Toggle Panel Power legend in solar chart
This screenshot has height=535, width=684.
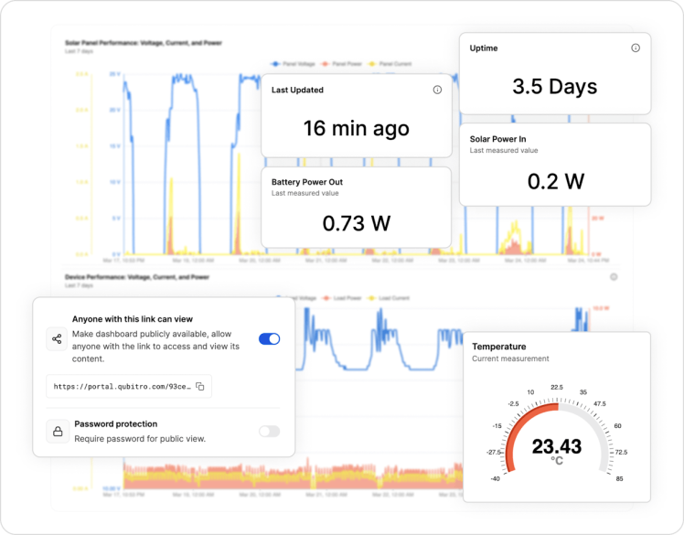[x=342, y=64]
